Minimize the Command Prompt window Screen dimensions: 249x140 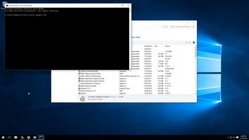(117, 5)
